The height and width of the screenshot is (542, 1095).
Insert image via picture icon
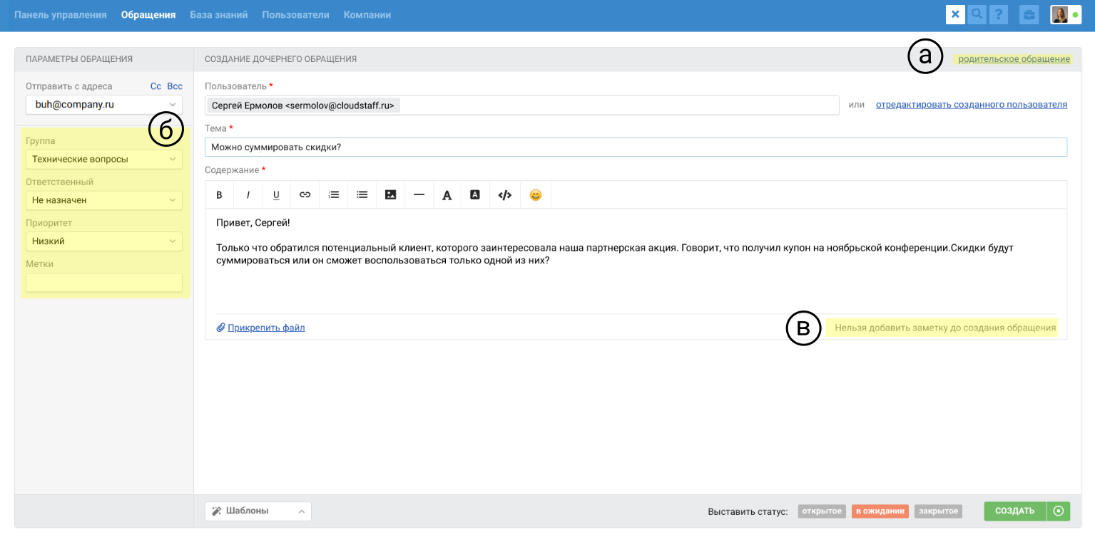(390, 195)
